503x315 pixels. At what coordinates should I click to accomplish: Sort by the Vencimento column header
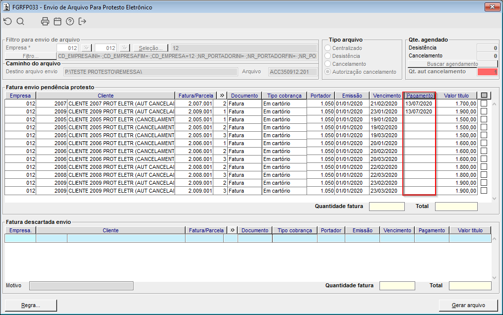(x=387, y=96)
